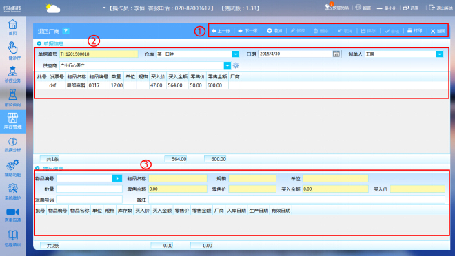Image resolution: width=455 pixels, height=256 pixels.
Task: Open 前台咨询 sidebar module
Action: coord(12,98)
